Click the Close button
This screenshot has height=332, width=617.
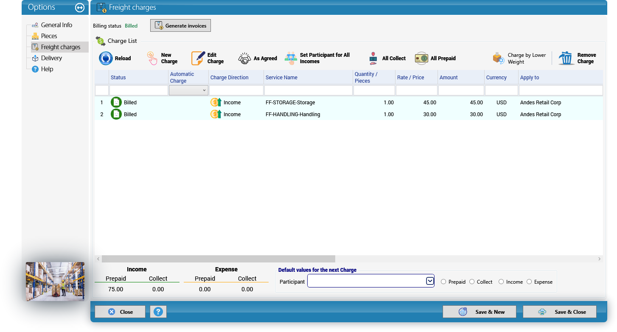(120, 312)
